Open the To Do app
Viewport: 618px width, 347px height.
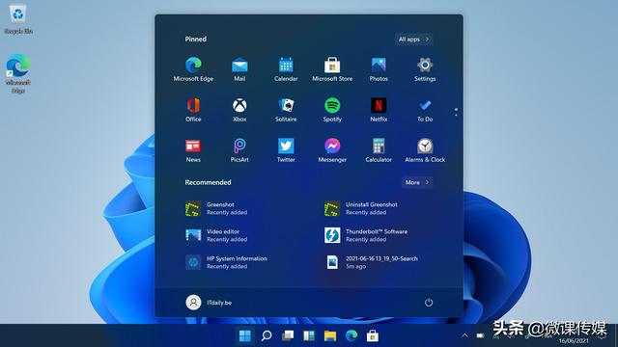(425, 110)
